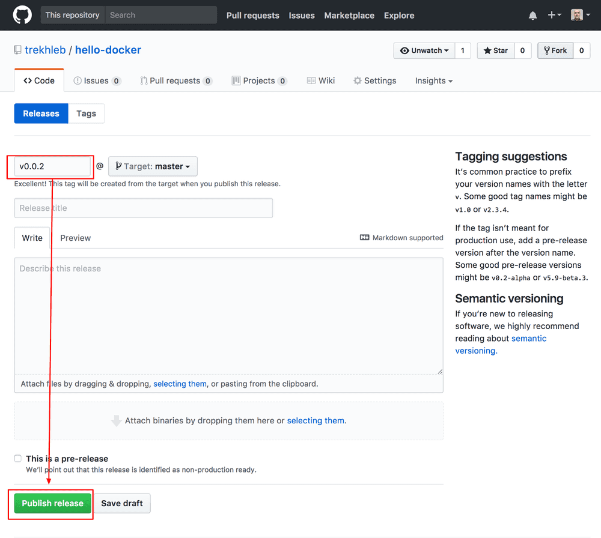Open the Settings tab
The height and width of the screenshot is (538, 601).
(x=375, y=81)
